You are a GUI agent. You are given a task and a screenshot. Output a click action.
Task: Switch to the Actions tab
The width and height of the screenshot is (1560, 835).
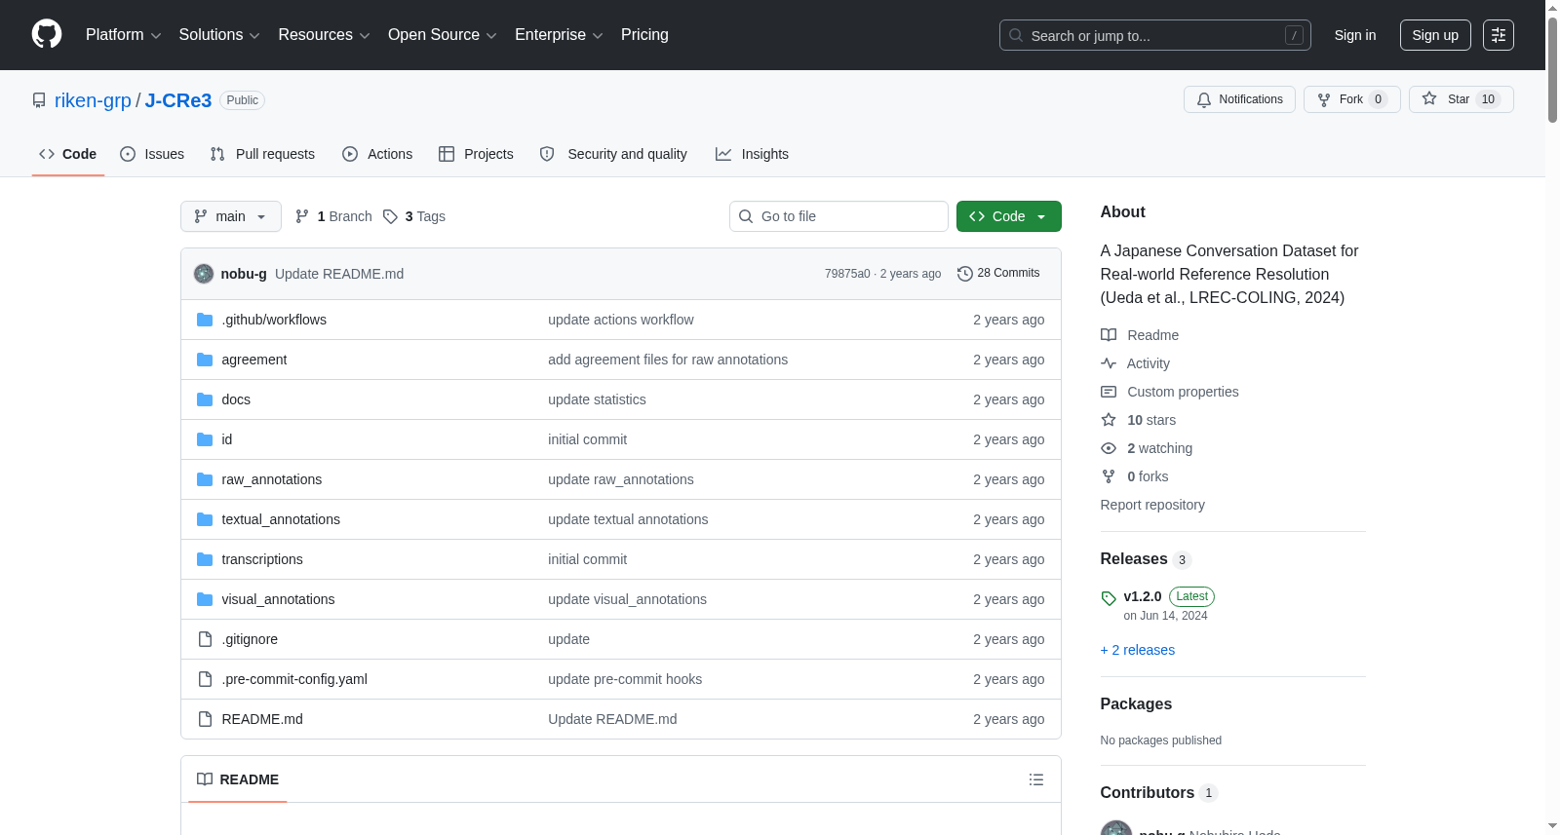pos(377,154)
